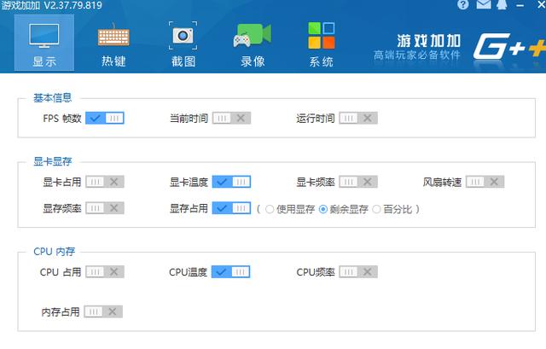Open the 显示 display settings tab
546x349 pixels.
coord(44,43)
